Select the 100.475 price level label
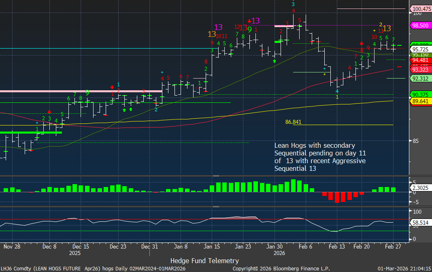 click(x=421, y=8)
